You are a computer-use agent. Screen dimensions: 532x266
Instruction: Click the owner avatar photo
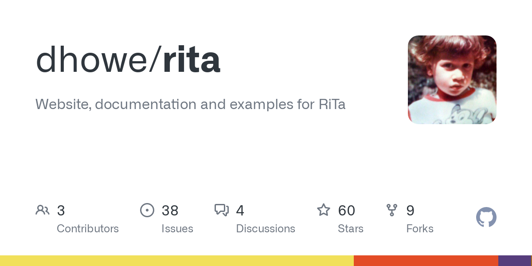(452, 80)
